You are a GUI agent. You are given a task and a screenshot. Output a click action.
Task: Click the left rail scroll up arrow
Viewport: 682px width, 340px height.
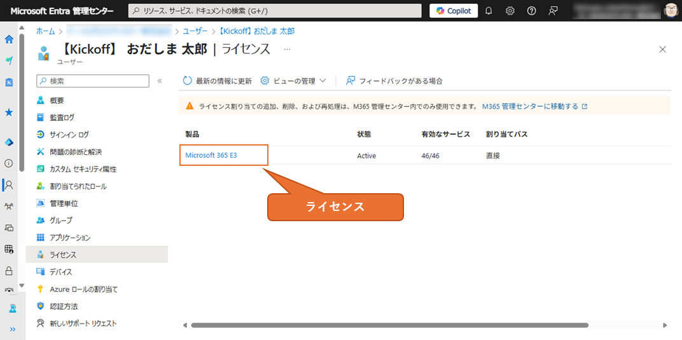[x=22, y=29]
